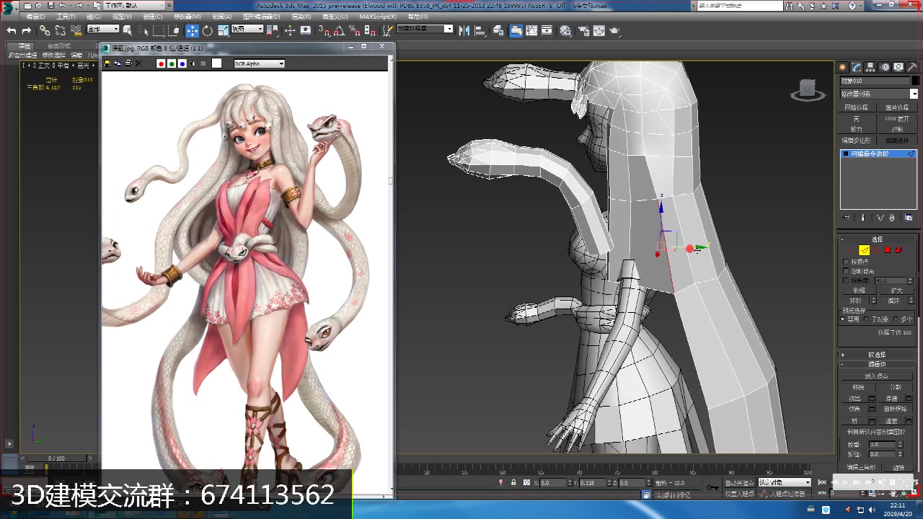Click the Align tool icon

pos(480,30)
